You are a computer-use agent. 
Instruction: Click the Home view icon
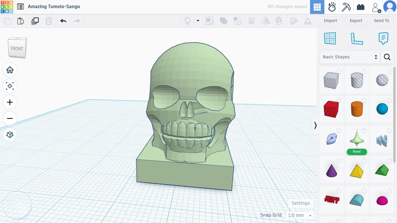click(x=10, y=70)
